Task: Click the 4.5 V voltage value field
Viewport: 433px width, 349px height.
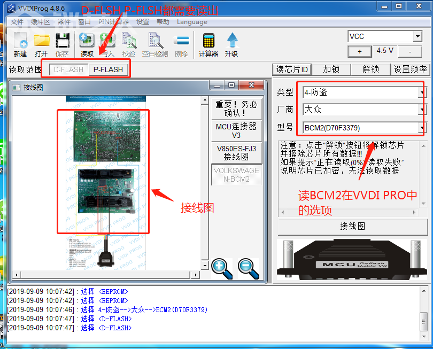Action: pos(385,51)
